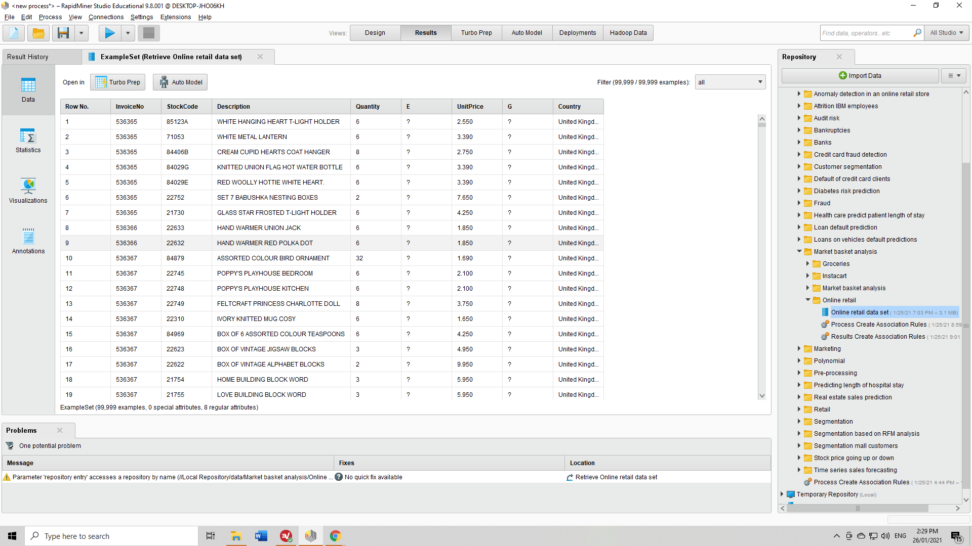The image size is (972, 546).
Task: Switch to the Design view
Action: point(375,33)
